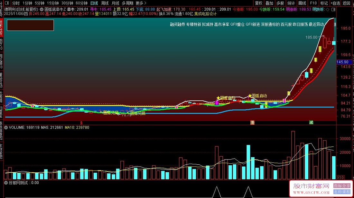Select the 60分钟 period
Image resolution: width=354 pixels, height=198 pixels.
[81, 3]
